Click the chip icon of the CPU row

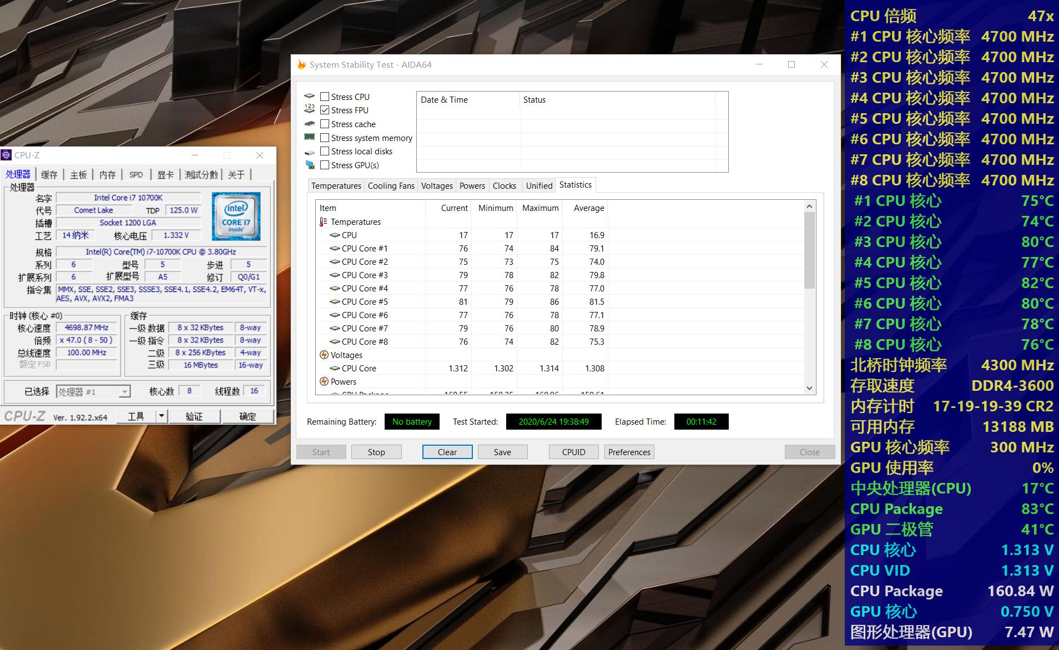[x=335, y=235]
